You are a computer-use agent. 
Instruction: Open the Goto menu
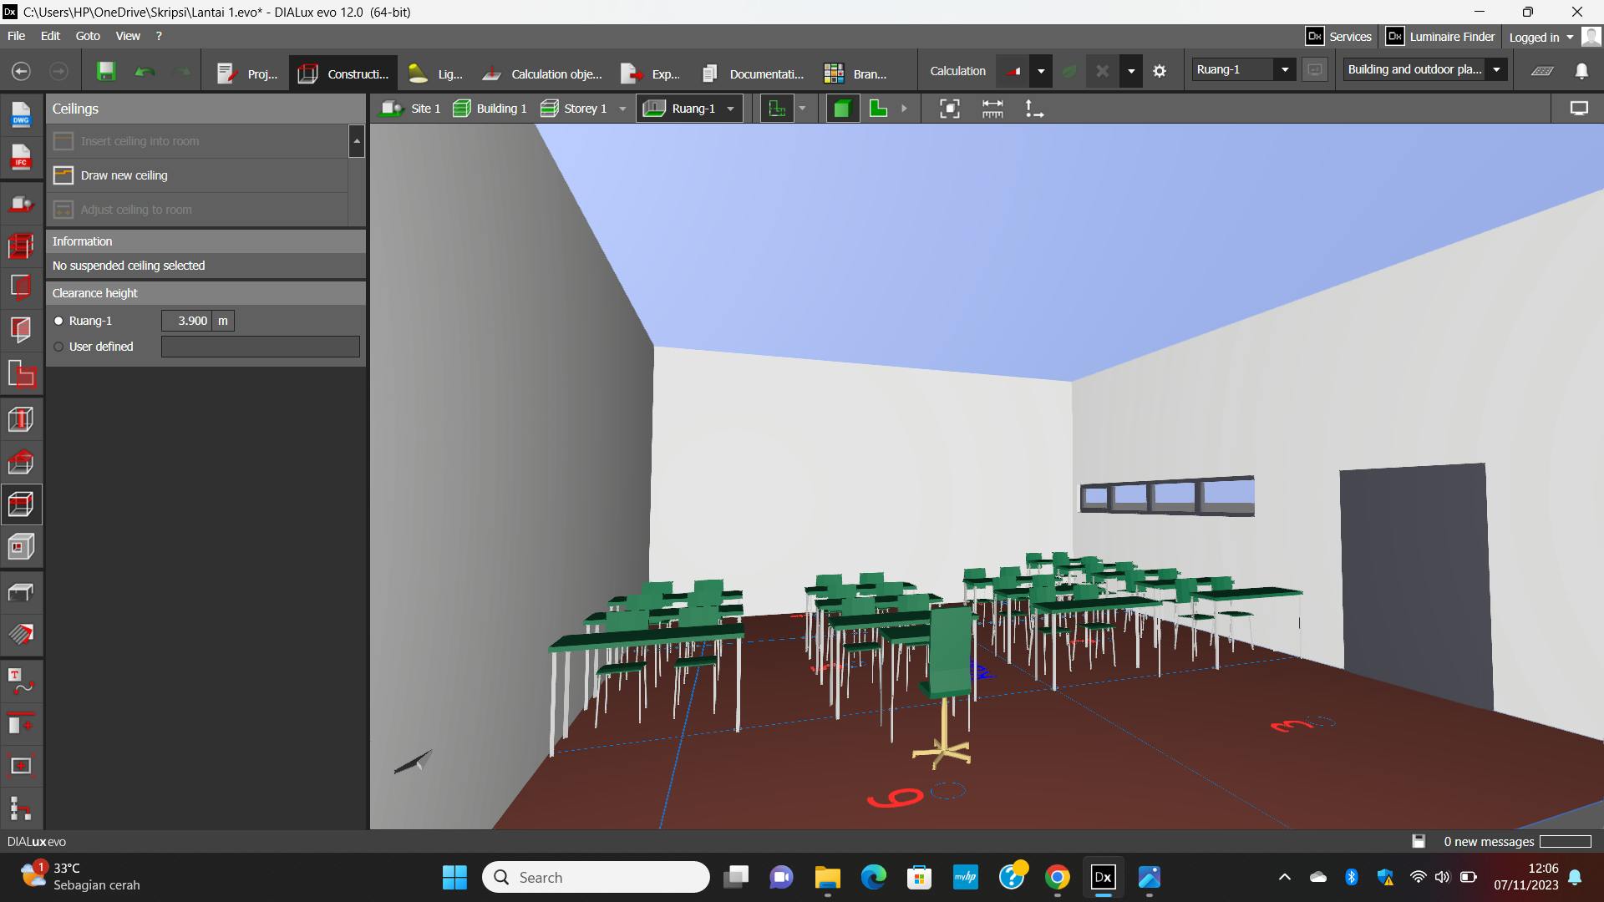click(x=87, y=36)
